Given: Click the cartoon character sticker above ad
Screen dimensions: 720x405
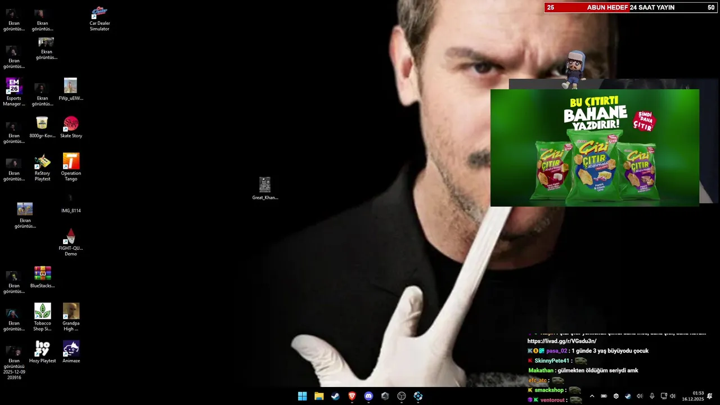Looking at the screenshot, I should click(574, 69).
